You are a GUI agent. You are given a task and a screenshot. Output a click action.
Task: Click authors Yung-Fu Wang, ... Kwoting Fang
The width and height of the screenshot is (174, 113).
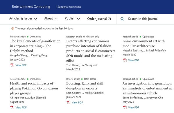click(x=28, y=55)
